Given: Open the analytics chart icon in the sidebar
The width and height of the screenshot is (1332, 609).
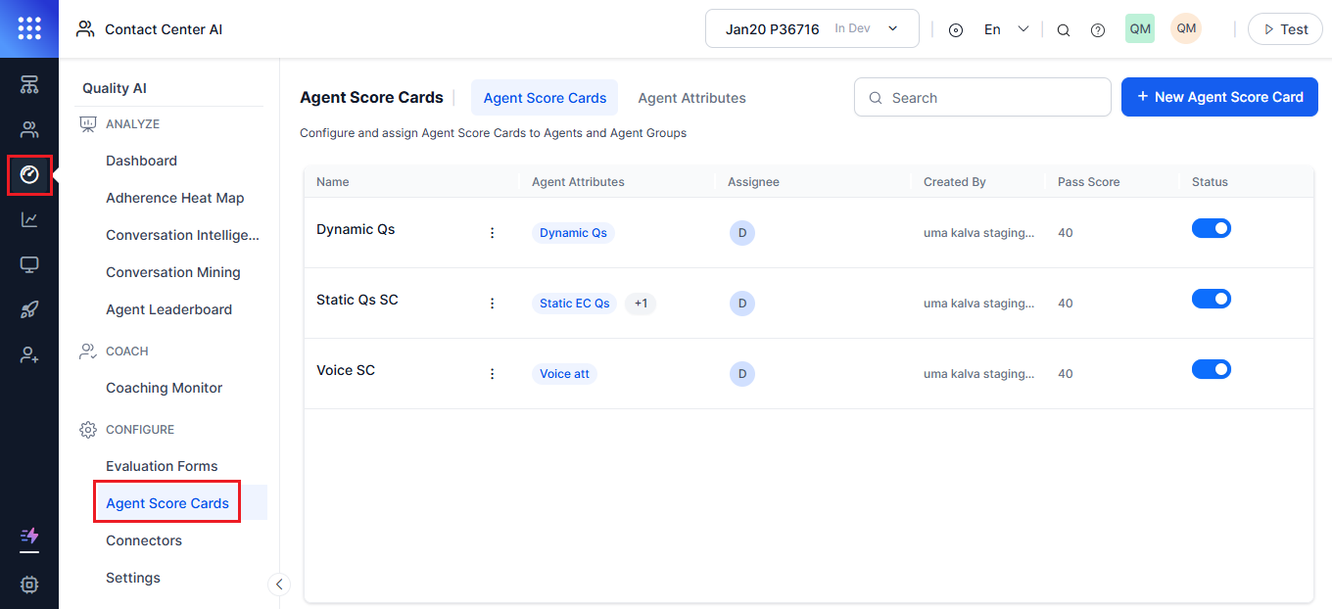Looking at the screenshot, I should [28, 219].
